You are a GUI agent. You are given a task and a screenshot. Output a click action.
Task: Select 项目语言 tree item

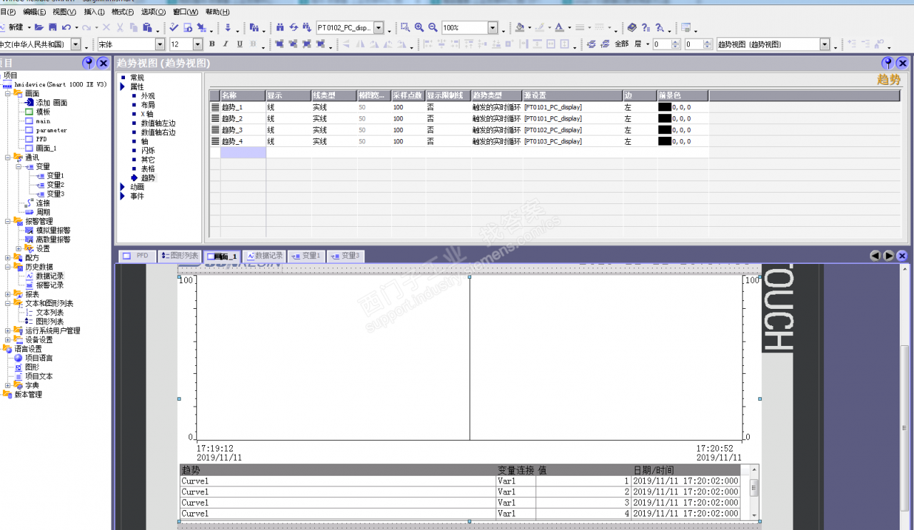[x=39, y=358]
